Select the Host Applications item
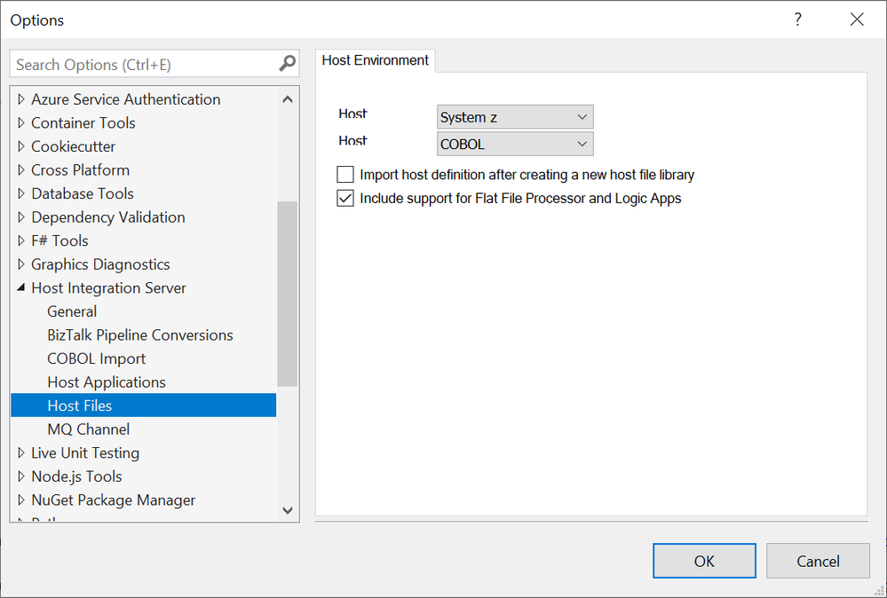 tap(107, 382)
